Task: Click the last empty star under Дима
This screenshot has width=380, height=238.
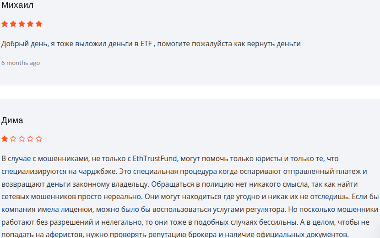Action: point(39,138)
